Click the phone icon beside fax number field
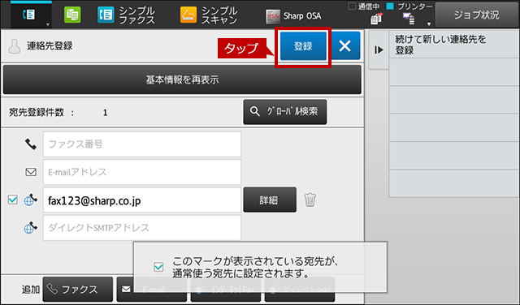Viewport: 520px width, 305px height. click(31, 144)
